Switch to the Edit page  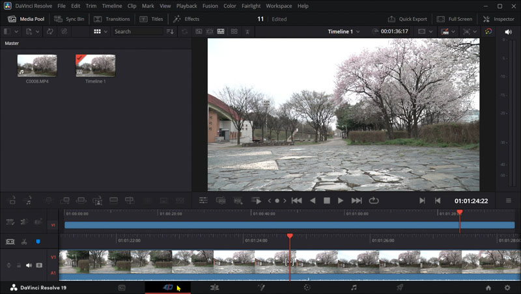point(214,287)
